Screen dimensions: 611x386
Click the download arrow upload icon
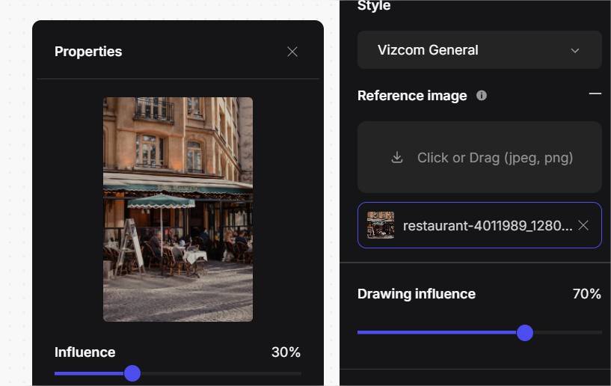pos(397,158)
